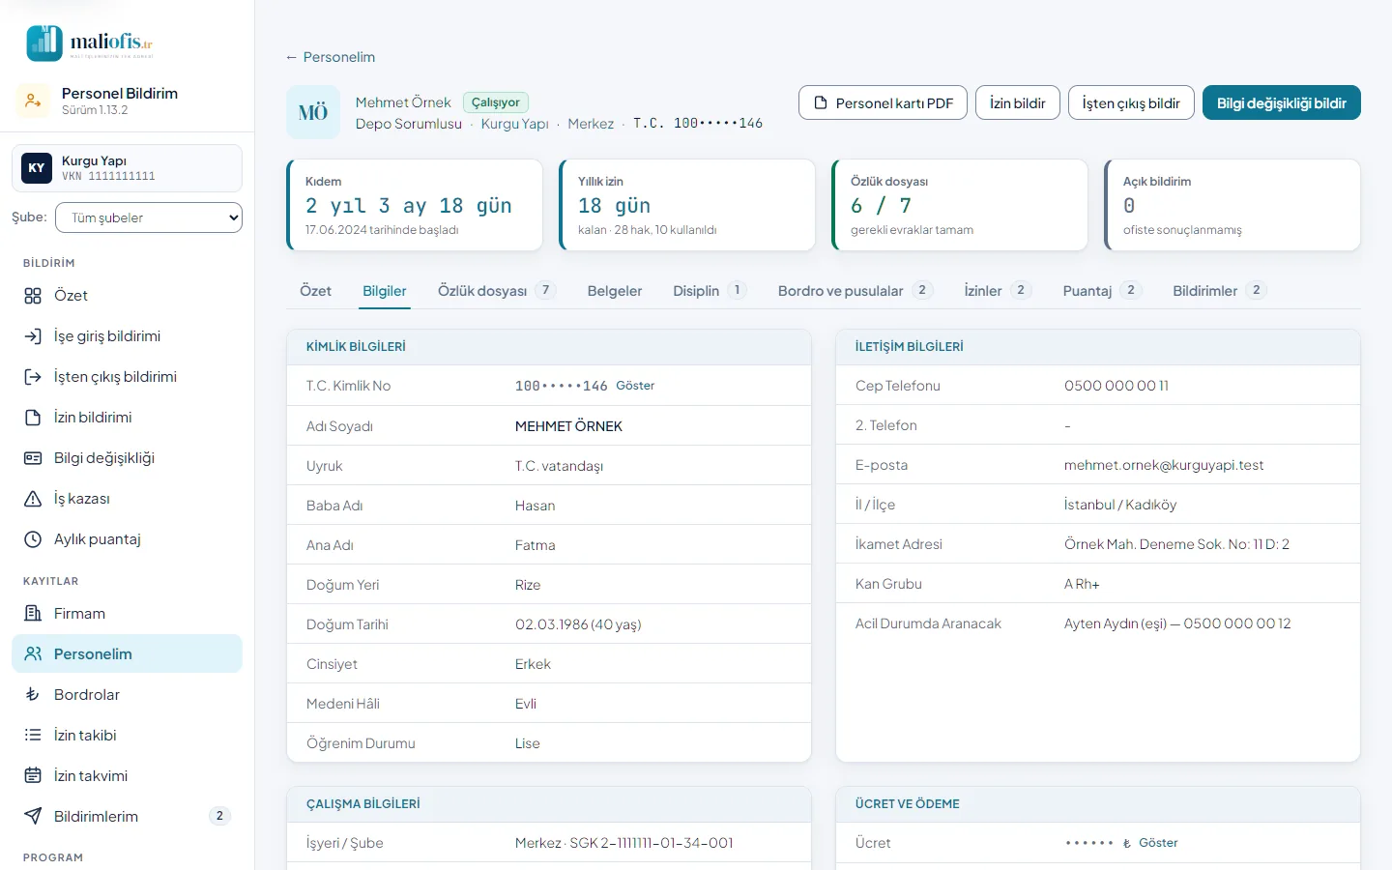1392x870 pixels.
Task: Click the Özlük dosyası 6 / 7 card
Action: click(x=960, y=205)
